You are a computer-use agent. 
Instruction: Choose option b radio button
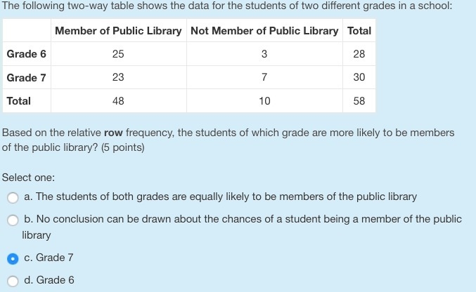[x=13, y=220]
